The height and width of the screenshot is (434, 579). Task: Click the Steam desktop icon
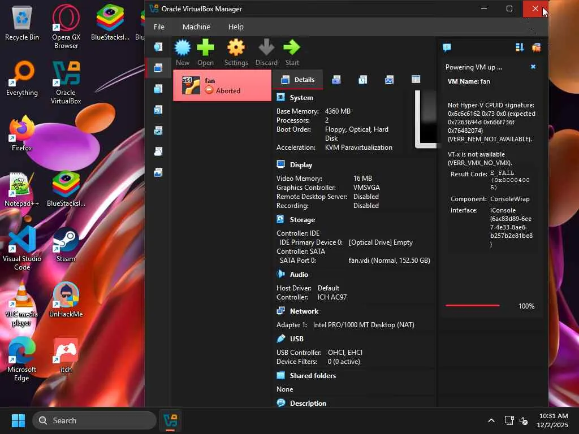[66, 245]
